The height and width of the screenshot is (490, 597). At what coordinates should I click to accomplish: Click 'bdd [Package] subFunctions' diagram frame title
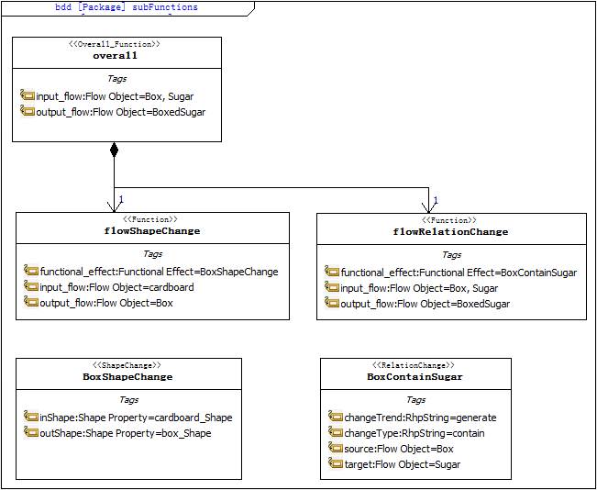tap(127, 7)
